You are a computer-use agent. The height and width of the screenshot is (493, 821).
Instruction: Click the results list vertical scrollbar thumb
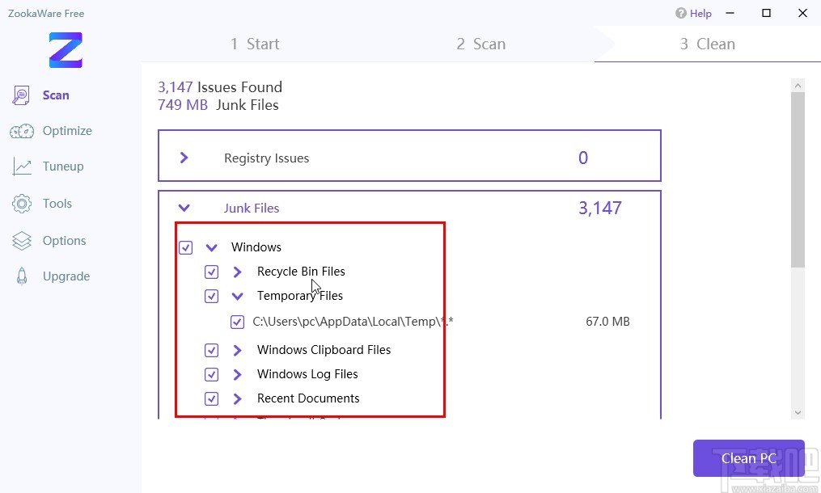pyautogui.click(x=798, y=179)
